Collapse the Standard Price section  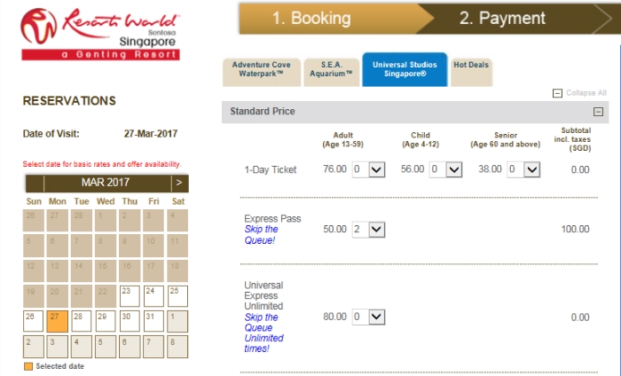pyautogui.click(x=598, y=112)
